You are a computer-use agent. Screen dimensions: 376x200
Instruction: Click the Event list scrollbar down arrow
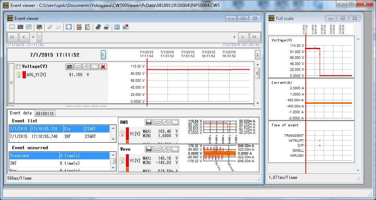[113, 139]
